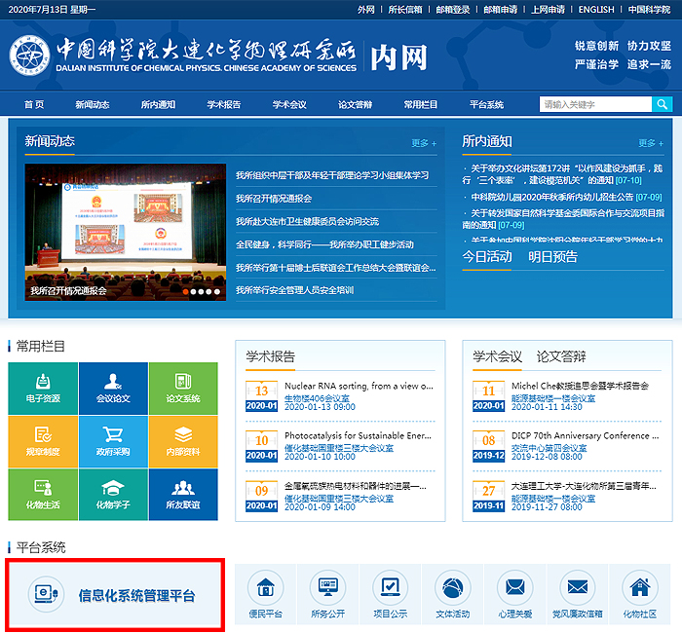Open the 会议论文 tile
This screenshot has height=633, width=682.
(112, 387)
